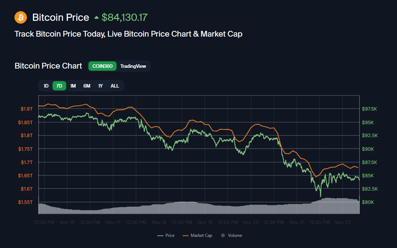Toggle the Volume overlay on chart
Image resolution: width=397 pixels, height=248 pixels.
click(x=234, y=235)
